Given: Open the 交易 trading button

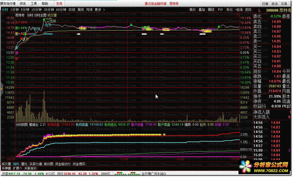Looking at the screenshot, I should pyautogui.click(x=284, y=4).
